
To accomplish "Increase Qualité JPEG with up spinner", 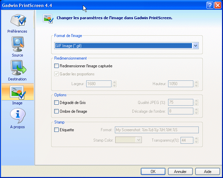I will [x=196, y=101].
